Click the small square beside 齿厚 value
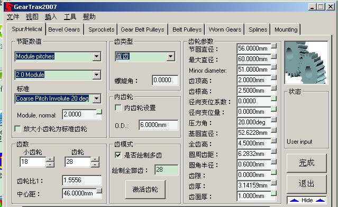This screenshot has width=338, height=207. click(x=274, y=183)
